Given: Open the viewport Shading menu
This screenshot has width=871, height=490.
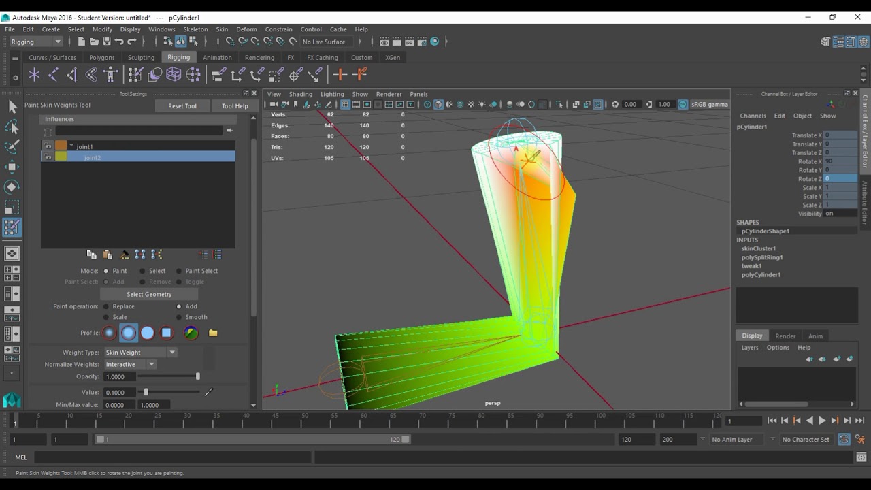Looking at the screenshot, I should point(300,94).
